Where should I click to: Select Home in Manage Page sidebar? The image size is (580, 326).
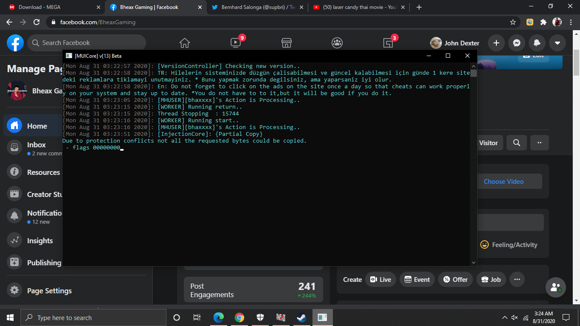(33, 126)
